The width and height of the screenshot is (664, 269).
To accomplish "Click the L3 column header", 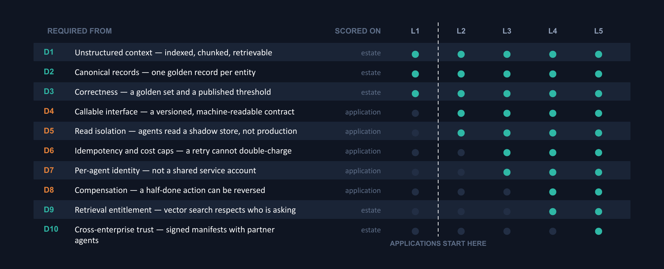I will [x=507, y=31].
